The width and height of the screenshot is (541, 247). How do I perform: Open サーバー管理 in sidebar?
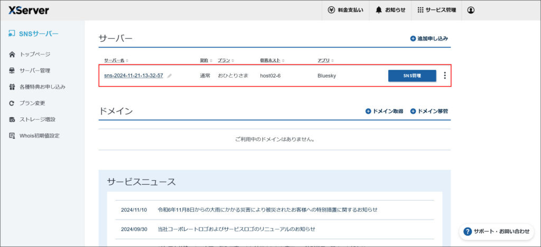click(30, 71)
